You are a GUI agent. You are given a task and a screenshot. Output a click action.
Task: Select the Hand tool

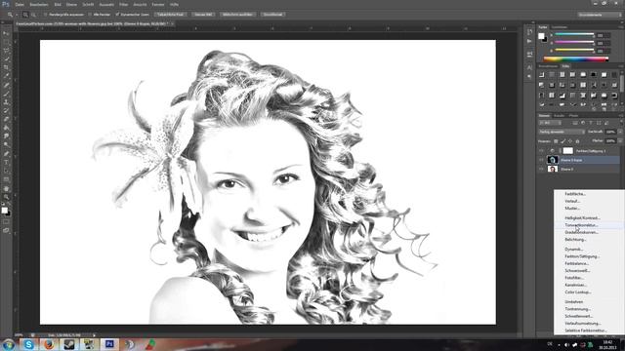pos(7,188)
